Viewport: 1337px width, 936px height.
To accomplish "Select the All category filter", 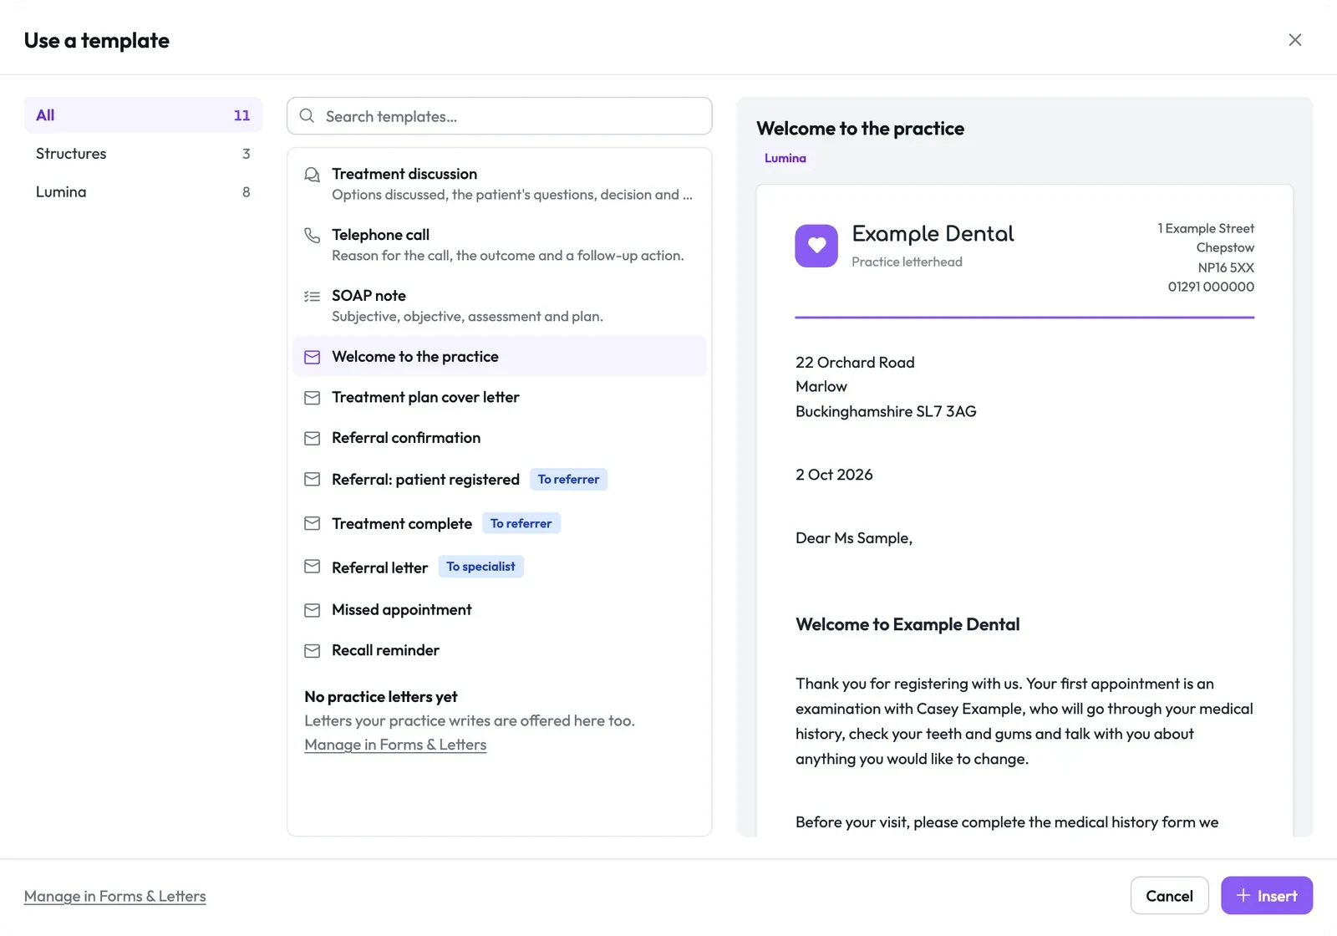I will point(143,115).
